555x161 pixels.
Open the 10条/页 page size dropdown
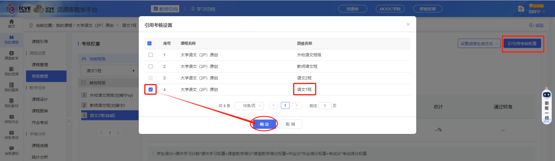pyautogui.click(x=249, y=106)
